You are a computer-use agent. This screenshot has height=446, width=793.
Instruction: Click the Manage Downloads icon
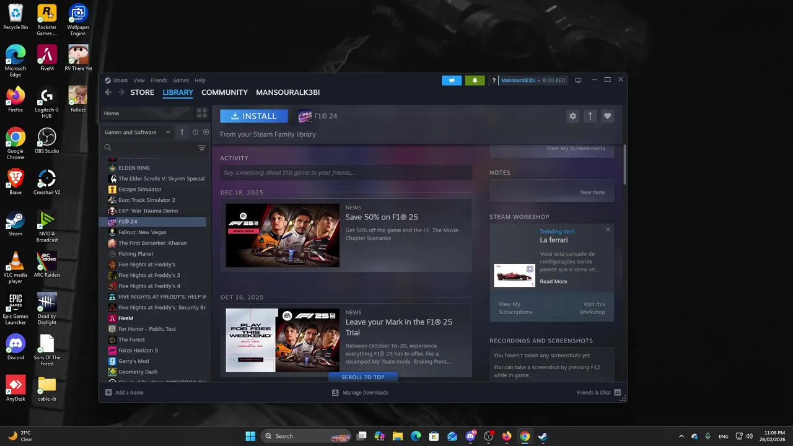[x=335, y=392]
